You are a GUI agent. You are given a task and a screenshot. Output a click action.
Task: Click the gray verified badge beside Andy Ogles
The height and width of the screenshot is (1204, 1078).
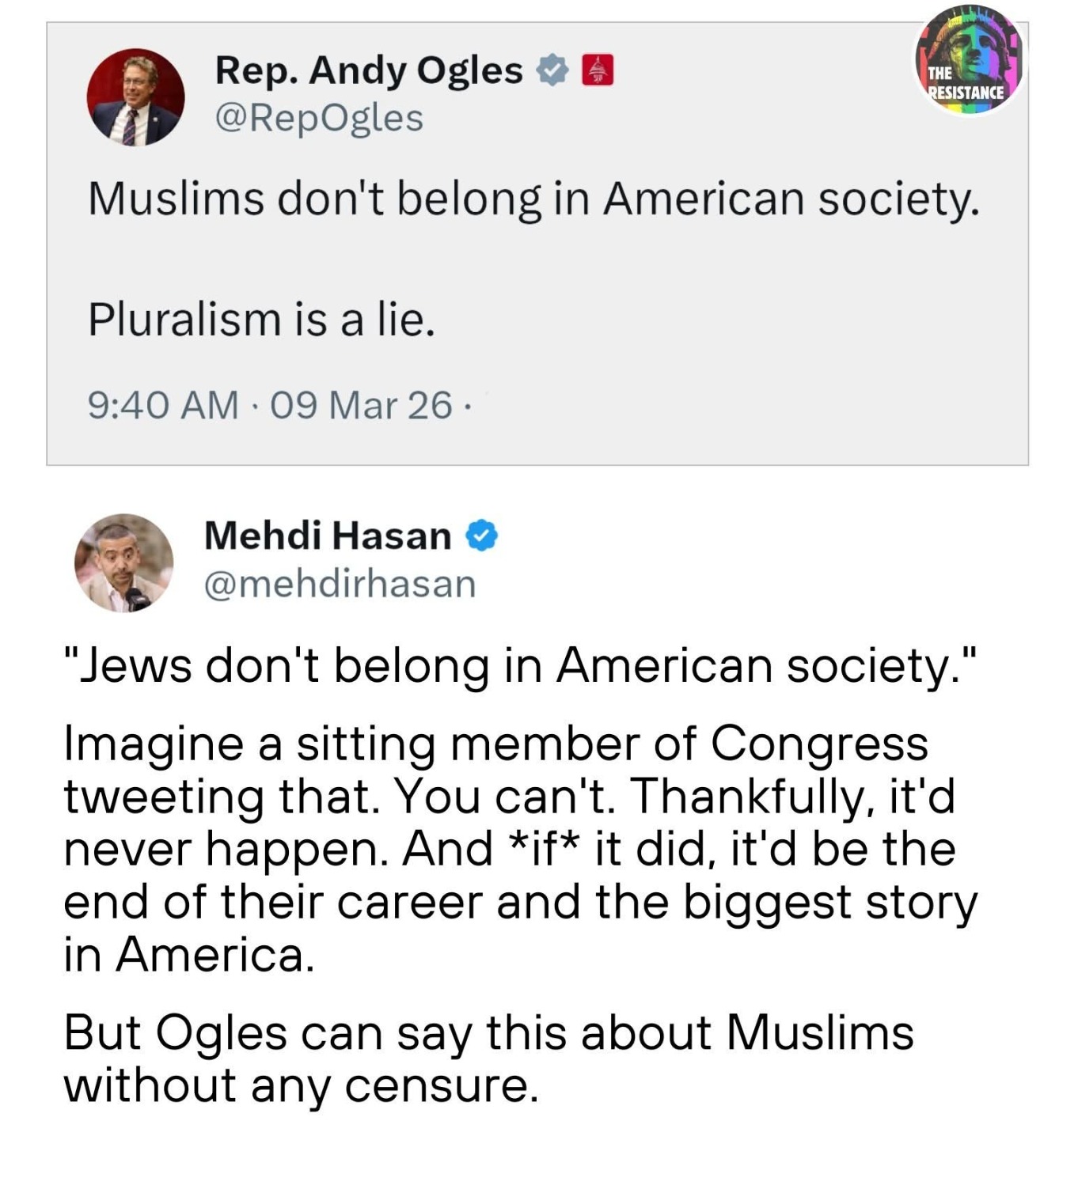(552, 71)
